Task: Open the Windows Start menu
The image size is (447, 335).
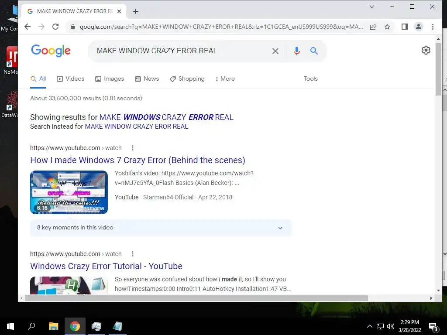Action: click(x=10, y=326)
